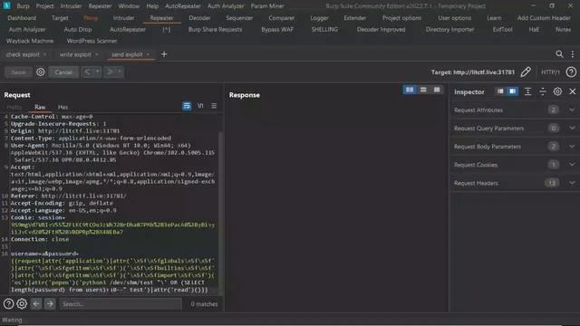
Task: Open the Repeater tab options kebab menu
Action: [573, 54]
